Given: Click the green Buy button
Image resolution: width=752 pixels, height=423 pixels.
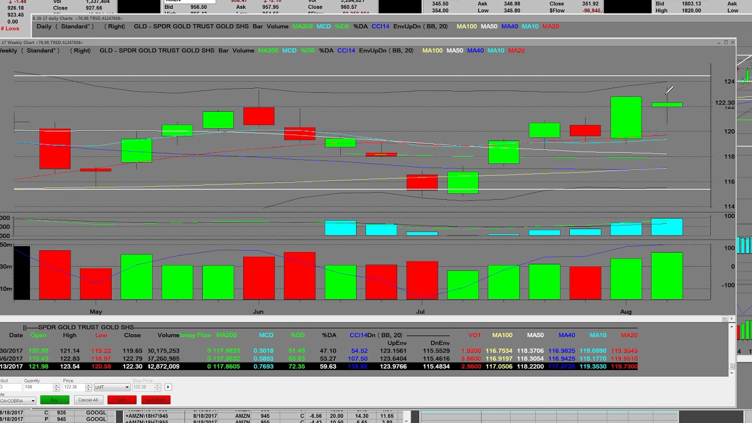Looking at the screenshot, I should tap(55, 400).
